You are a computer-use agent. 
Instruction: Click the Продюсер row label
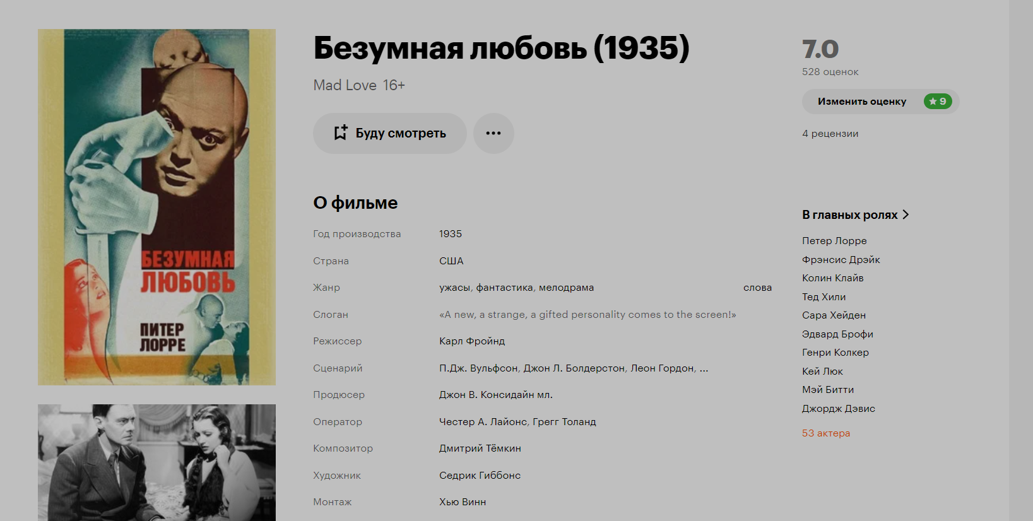tap(339, 395)
